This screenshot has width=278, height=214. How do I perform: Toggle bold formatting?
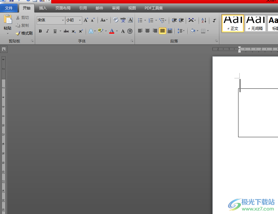point(40,31)
